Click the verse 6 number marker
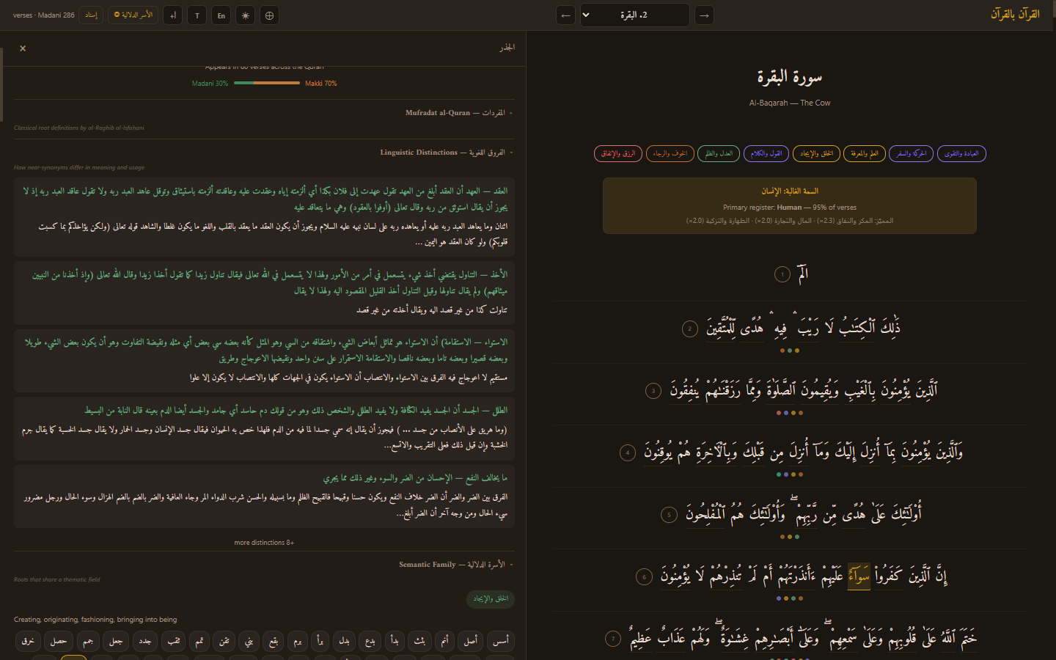The image size is (1056, 660). click(x=644, y=577)
